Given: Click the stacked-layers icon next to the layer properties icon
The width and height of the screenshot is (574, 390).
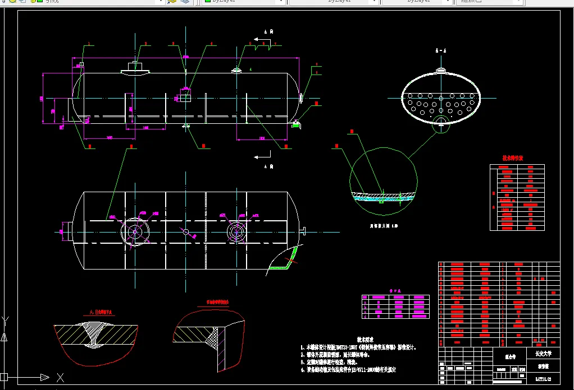Looking at the screenshot, I should [x=185, y=2].
